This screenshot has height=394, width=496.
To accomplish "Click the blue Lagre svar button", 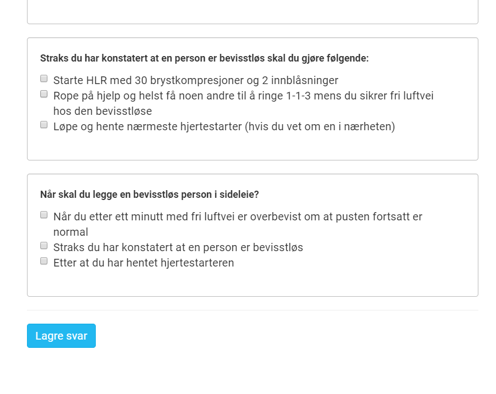I will pos(61,336).
